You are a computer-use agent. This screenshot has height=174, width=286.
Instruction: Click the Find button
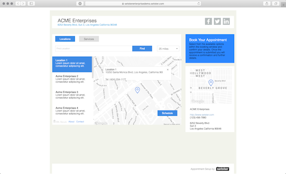tap(142, 49)
